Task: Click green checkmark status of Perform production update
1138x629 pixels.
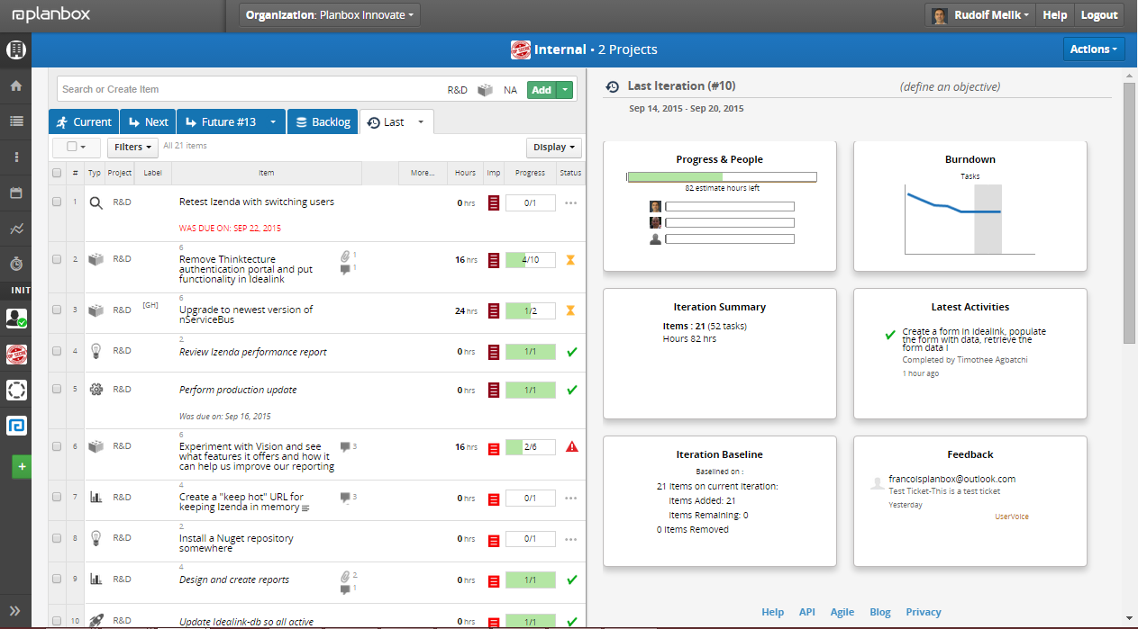Action: [x=571, y=390]
